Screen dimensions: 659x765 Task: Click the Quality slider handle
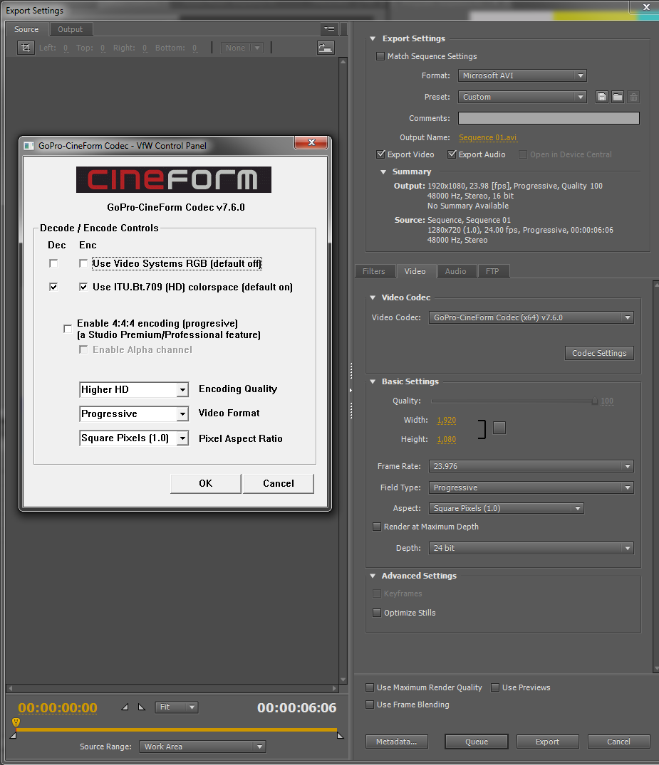pyautogui.click(x=594, y=401)
